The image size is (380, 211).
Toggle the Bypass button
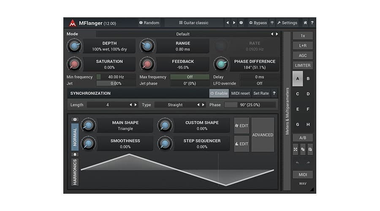coord(258,23)
